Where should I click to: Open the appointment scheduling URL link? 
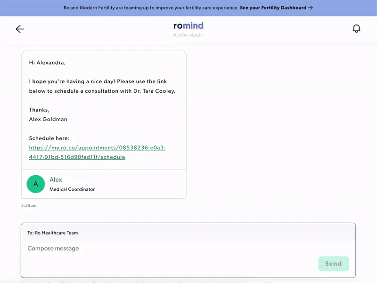coord(97,152)
